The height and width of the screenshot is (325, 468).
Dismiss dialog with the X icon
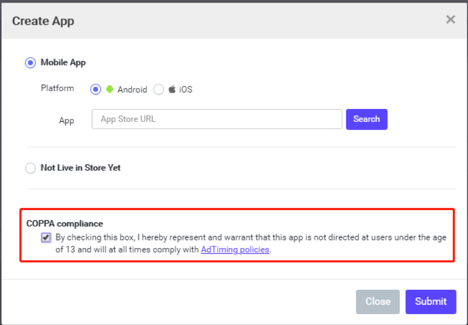(450, 19)
